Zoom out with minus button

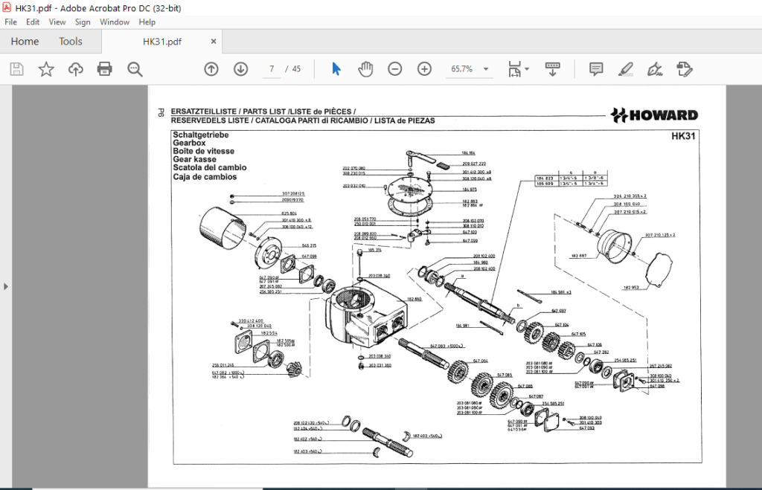click(x=394, y=69)
